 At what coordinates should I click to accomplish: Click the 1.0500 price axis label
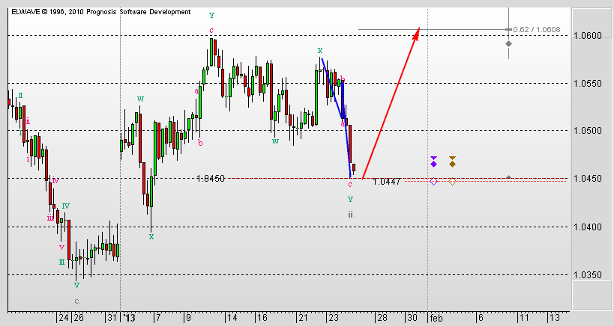pos(587,131)
